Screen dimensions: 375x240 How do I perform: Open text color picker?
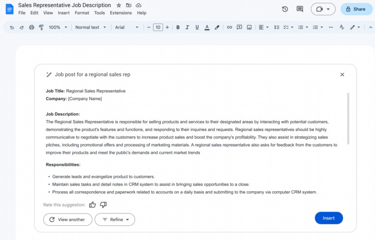tap(207, 27)
